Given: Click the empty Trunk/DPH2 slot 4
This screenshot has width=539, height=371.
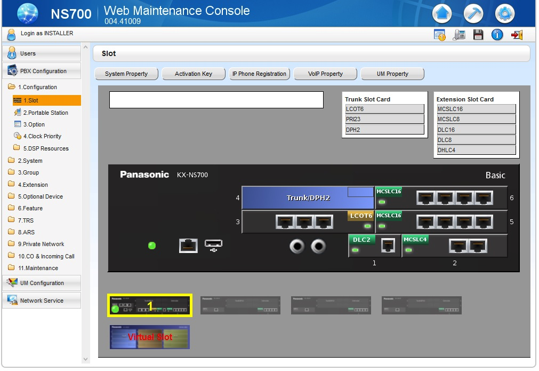Looking at the screenshot, I should click(x=308, y=198).
